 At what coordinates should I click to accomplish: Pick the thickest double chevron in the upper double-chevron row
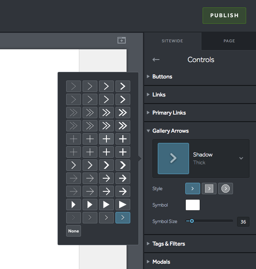coord(123,113)
